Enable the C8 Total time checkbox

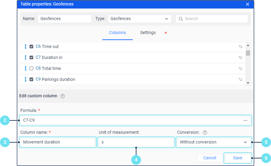pyautogui.click(x=31, y=68)
